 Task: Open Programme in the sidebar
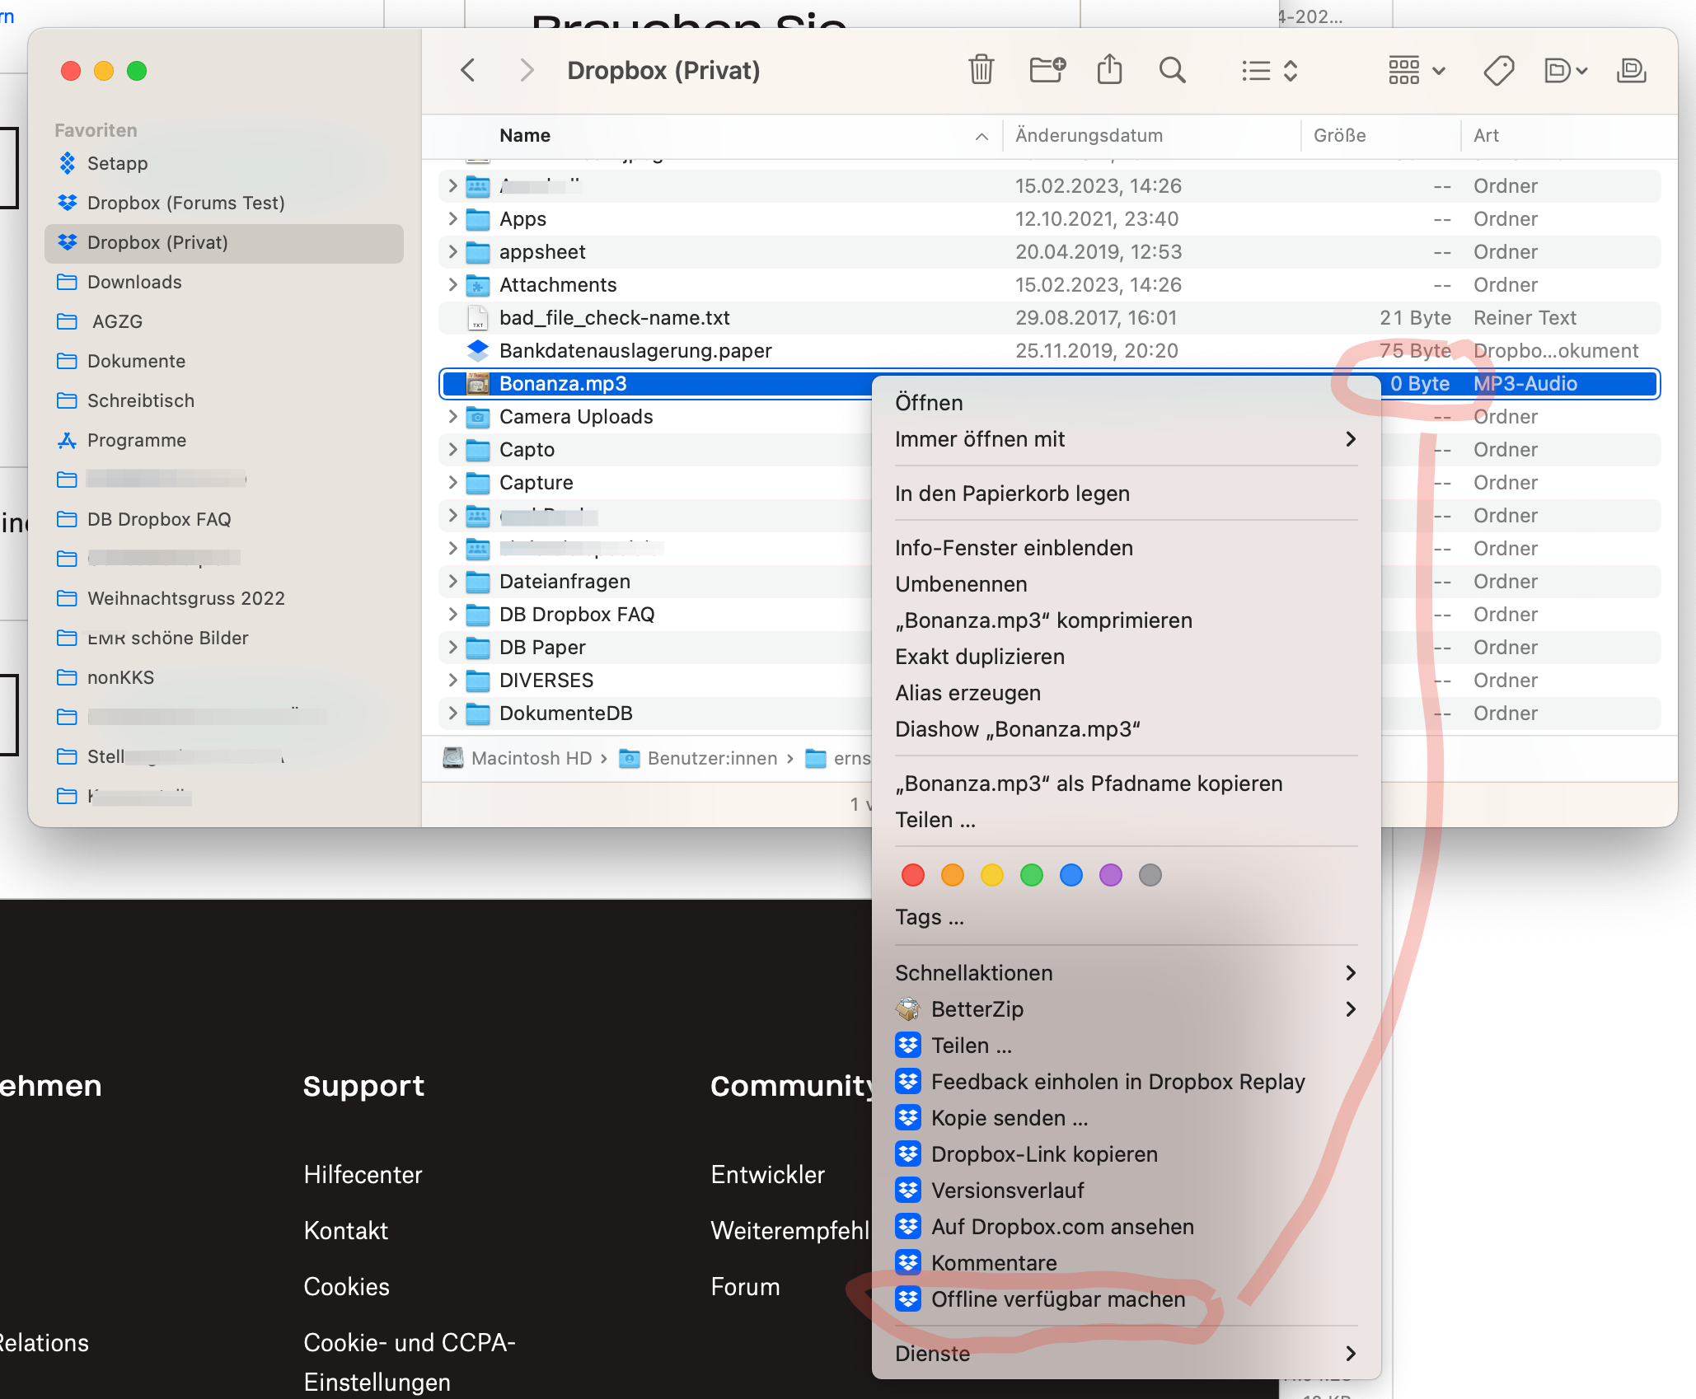pyautogui.click(x=224, y=440)
